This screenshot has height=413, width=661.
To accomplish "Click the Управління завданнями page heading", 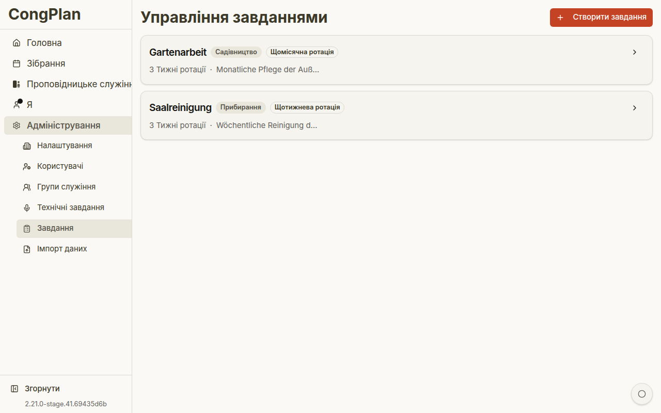I will point(234,17).
